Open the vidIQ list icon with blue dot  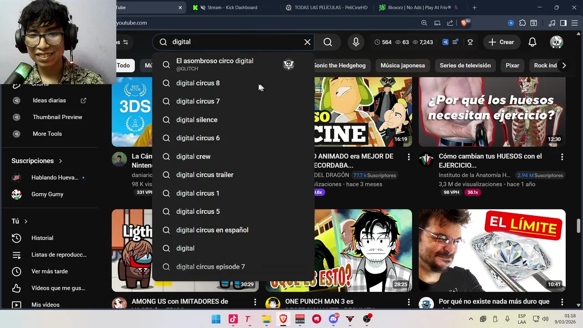(455, 42)
